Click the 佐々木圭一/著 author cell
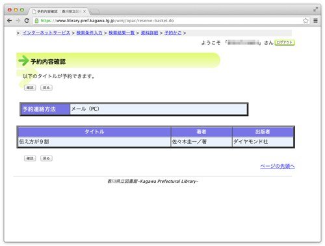This screenshot has height=246, width=325. click(x=201, y=142)
